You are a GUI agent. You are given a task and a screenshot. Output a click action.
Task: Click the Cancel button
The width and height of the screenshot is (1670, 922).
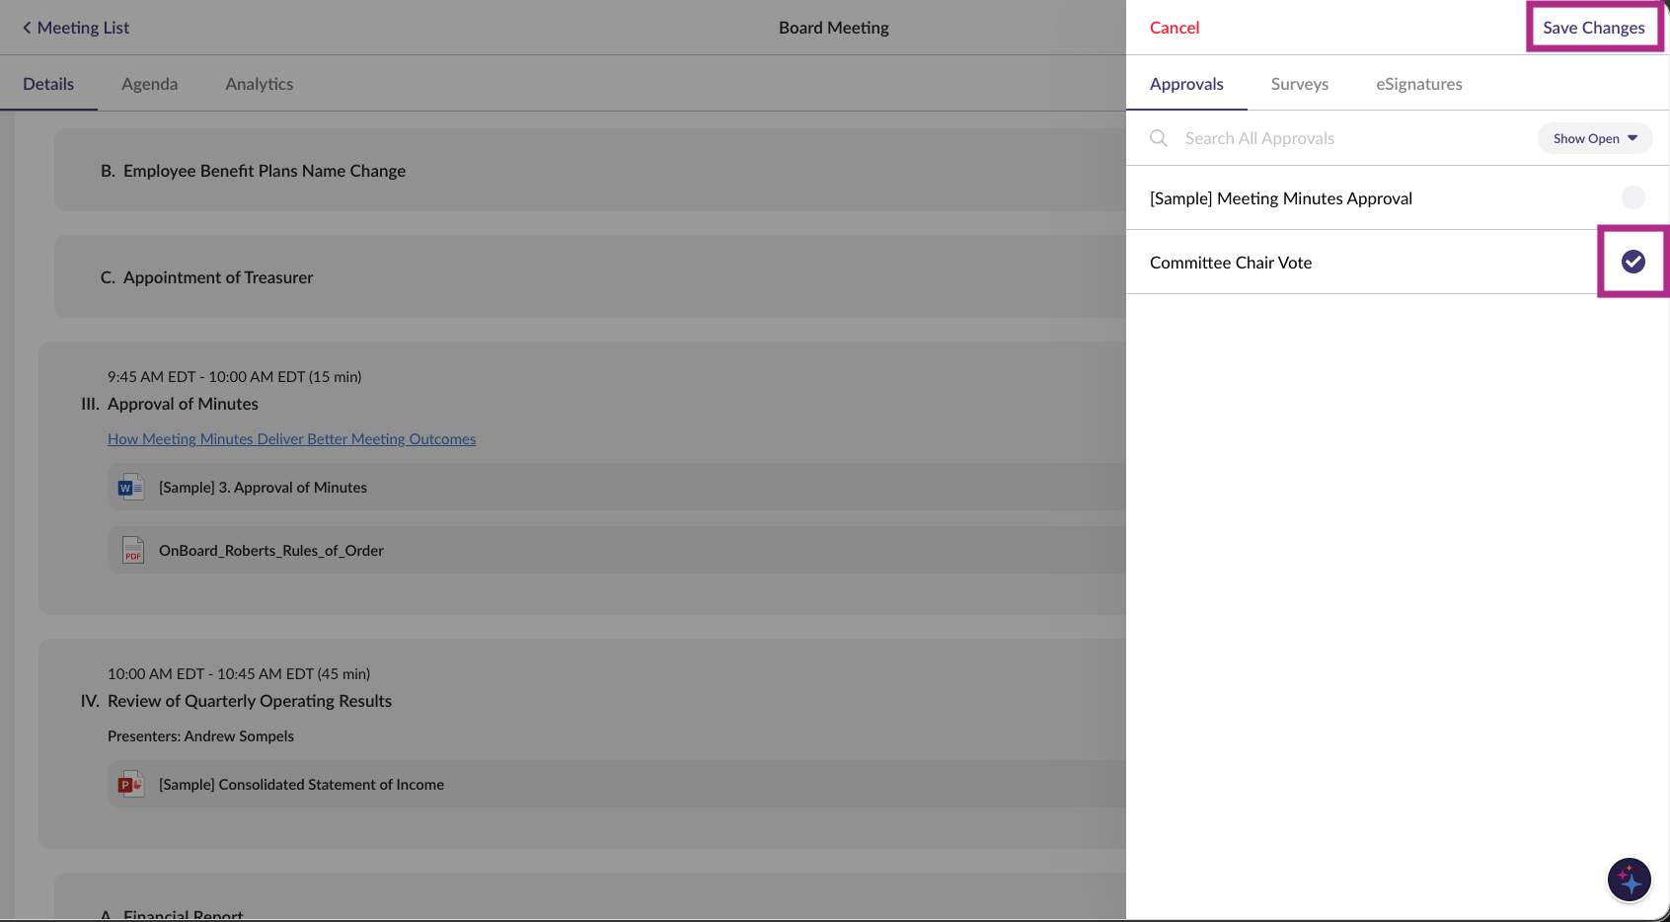(1174, 27)
